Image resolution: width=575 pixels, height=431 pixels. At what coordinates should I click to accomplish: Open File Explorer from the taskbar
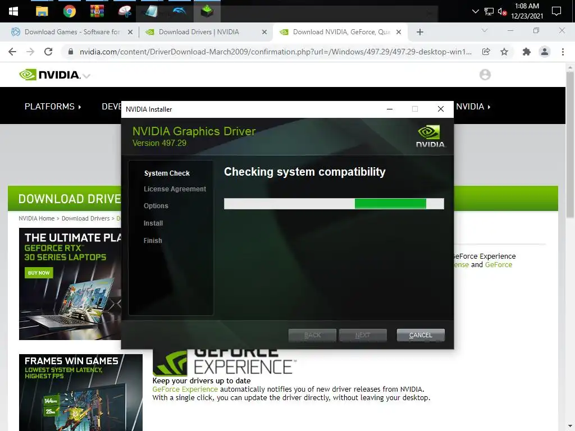click(42, 11)
